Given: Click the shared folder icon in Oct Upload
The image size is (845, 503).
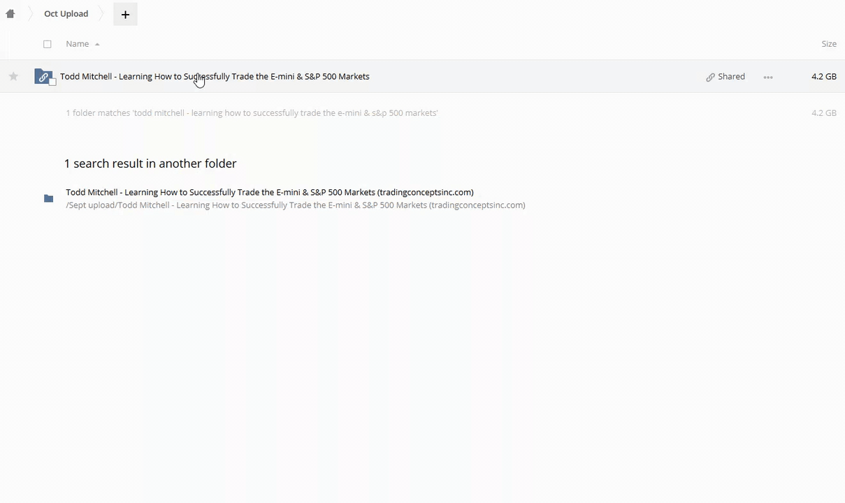Looking at the screenshot, I should (x=43, y=77).
